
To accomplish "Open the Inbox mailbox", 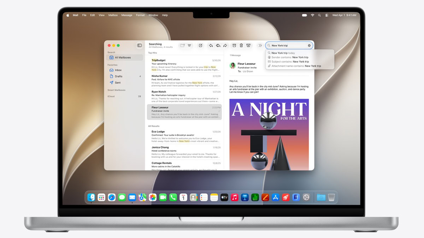I will (x=124, y=70).
